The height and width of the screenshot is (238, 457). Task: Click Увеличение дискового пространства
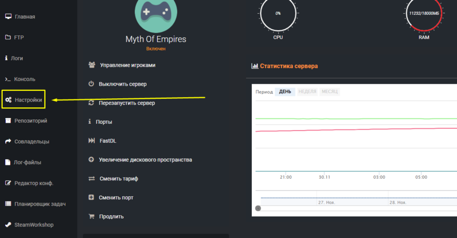click(145, 160)
